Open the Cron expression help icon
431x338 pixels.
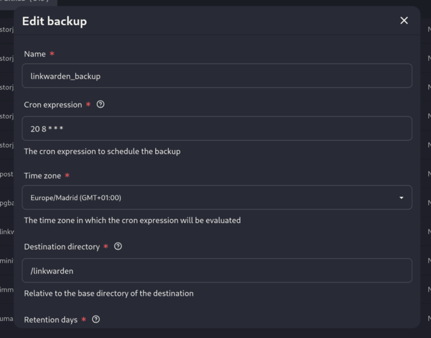tap(100, 105)
